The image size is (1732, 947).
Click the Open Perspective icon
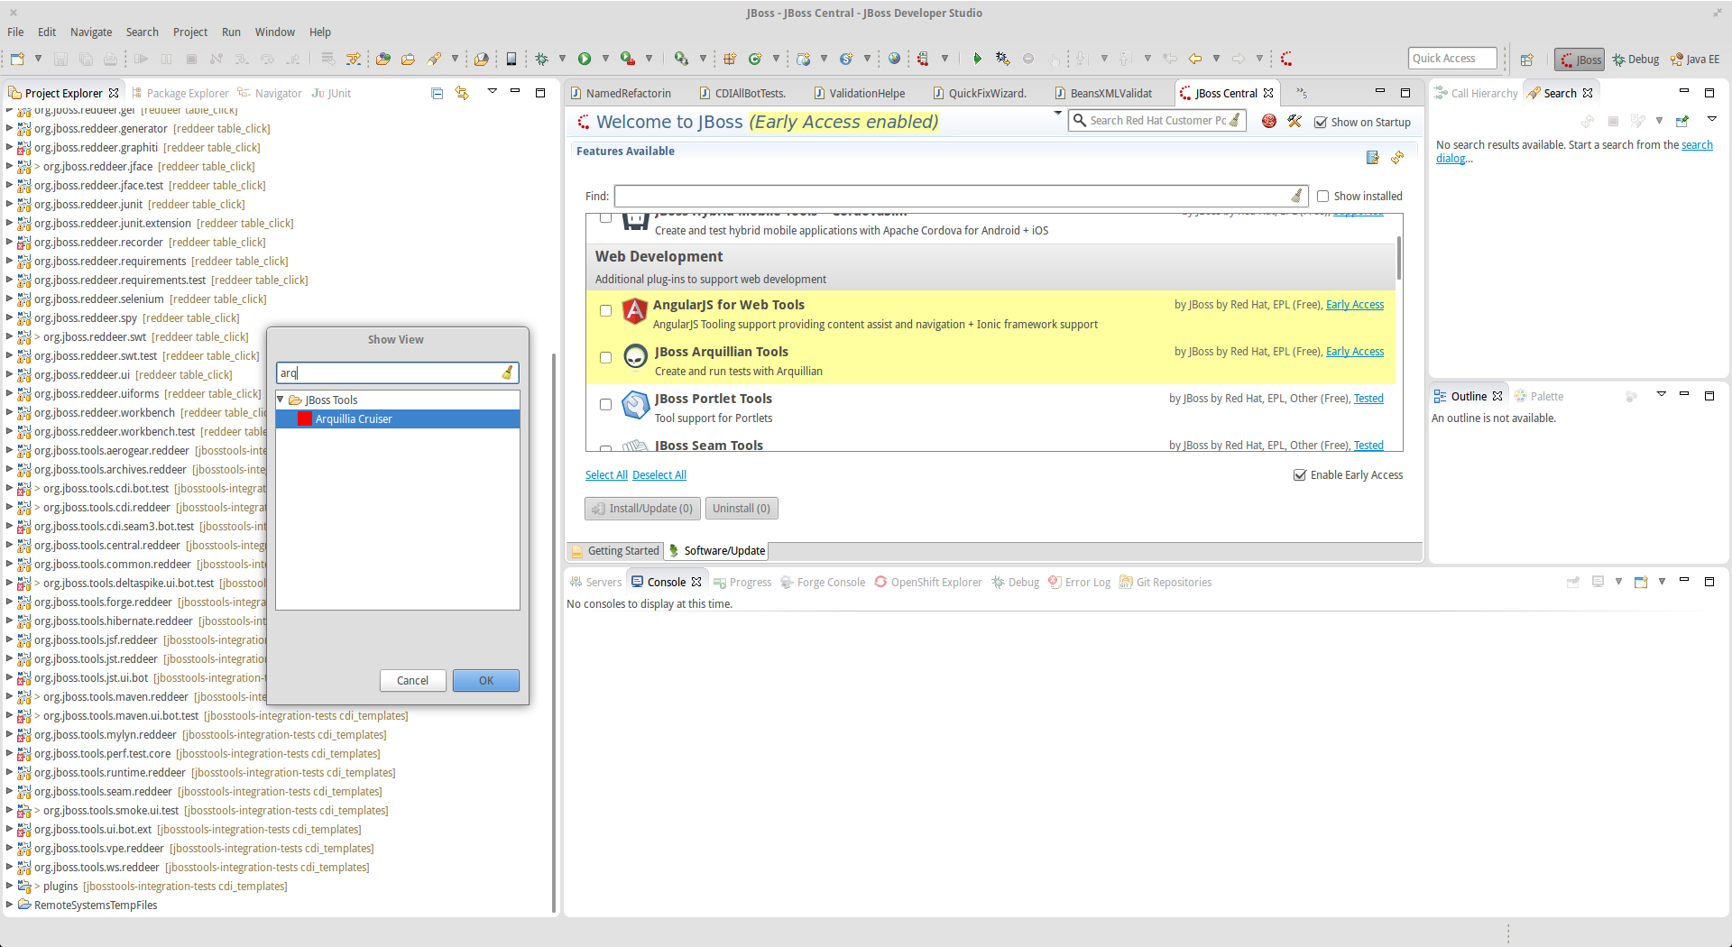[1526, 60]
